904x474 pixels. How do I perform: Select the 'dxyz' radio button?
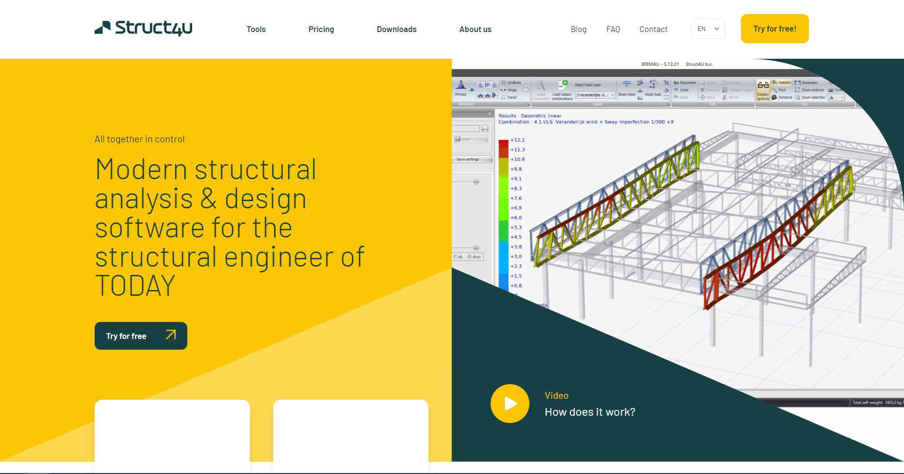click(474, 257)
